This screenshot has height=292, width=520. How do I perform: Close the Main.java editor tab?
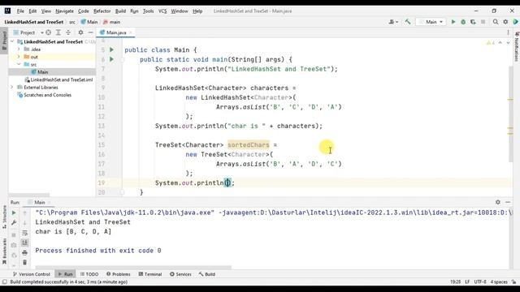tap(131, 32)
